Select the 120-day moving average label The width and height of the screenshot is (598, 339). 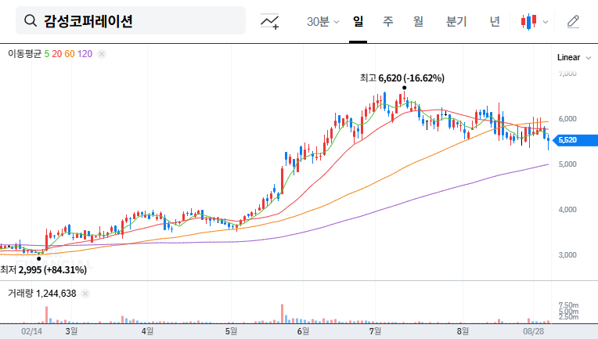(85, 54)
